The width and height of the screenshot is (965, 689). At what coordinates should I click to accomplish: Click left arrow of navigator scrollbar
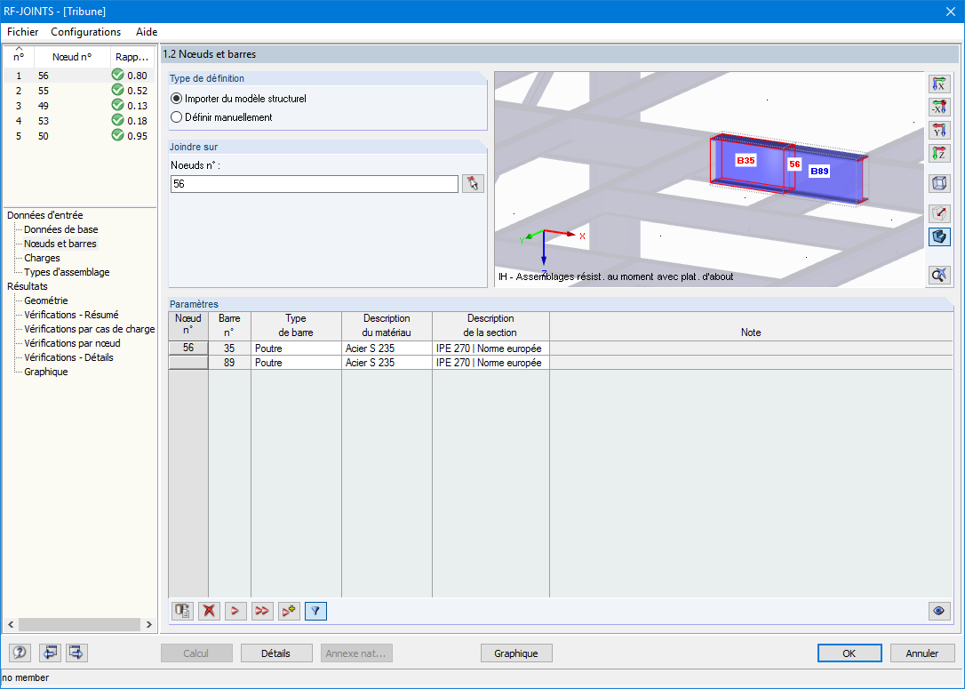click(11, 624)
